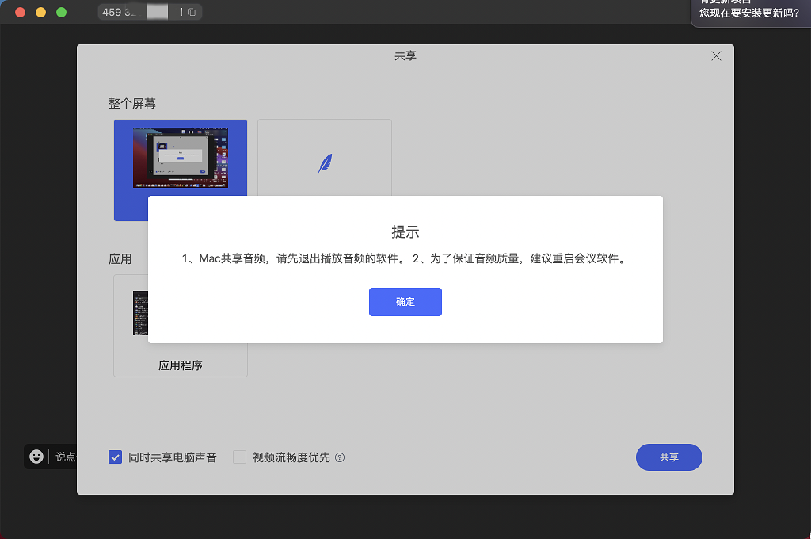
Task: Select the whole screen preview thumbnail
Action: click(x=181, y=158)
